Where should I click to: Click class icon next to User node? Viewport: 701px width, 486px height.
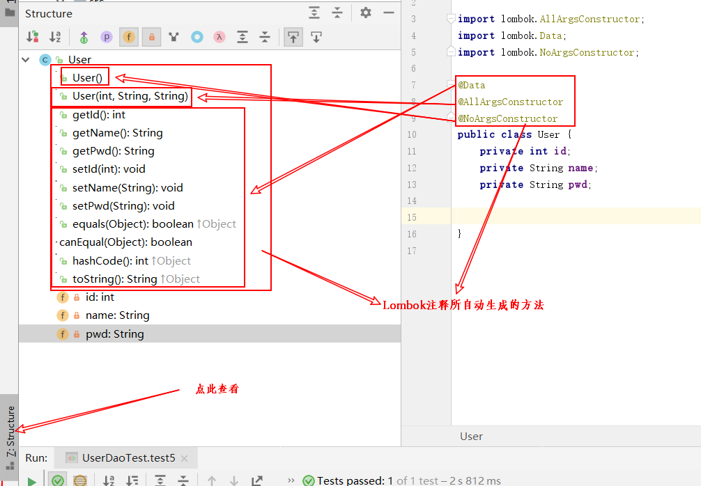click(x=45, y=59)
